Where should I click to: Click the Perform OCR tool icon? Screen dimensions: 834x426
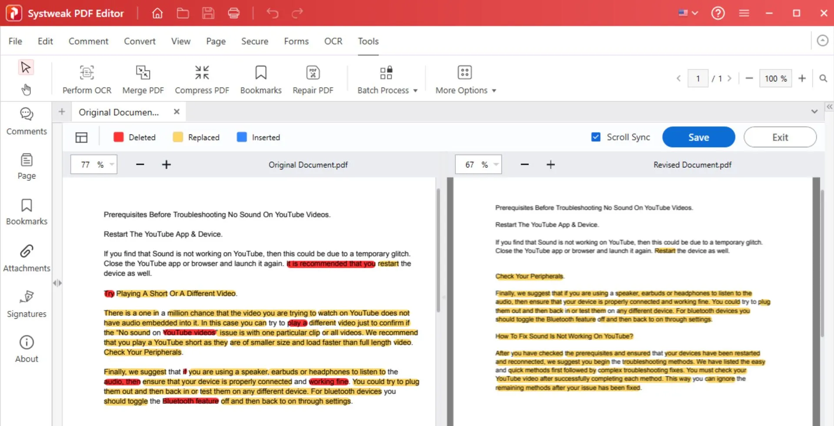click(x=86, y=73)
